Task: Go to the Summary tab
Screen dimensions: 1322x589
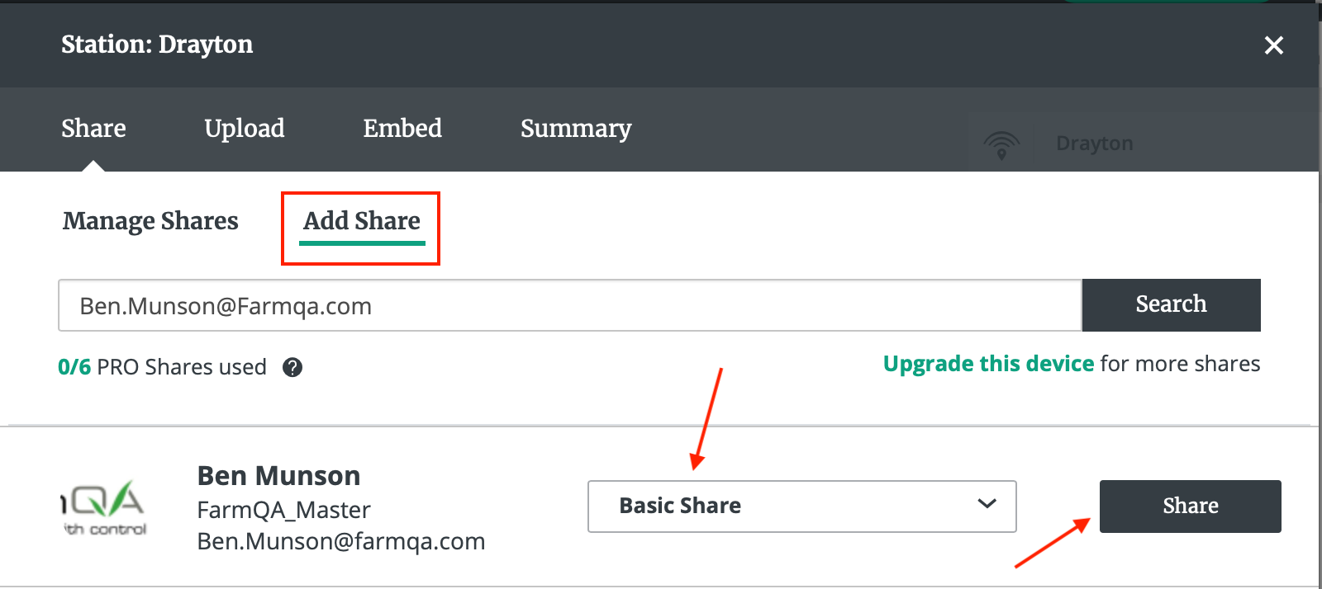Action: (x=576, y=128)
